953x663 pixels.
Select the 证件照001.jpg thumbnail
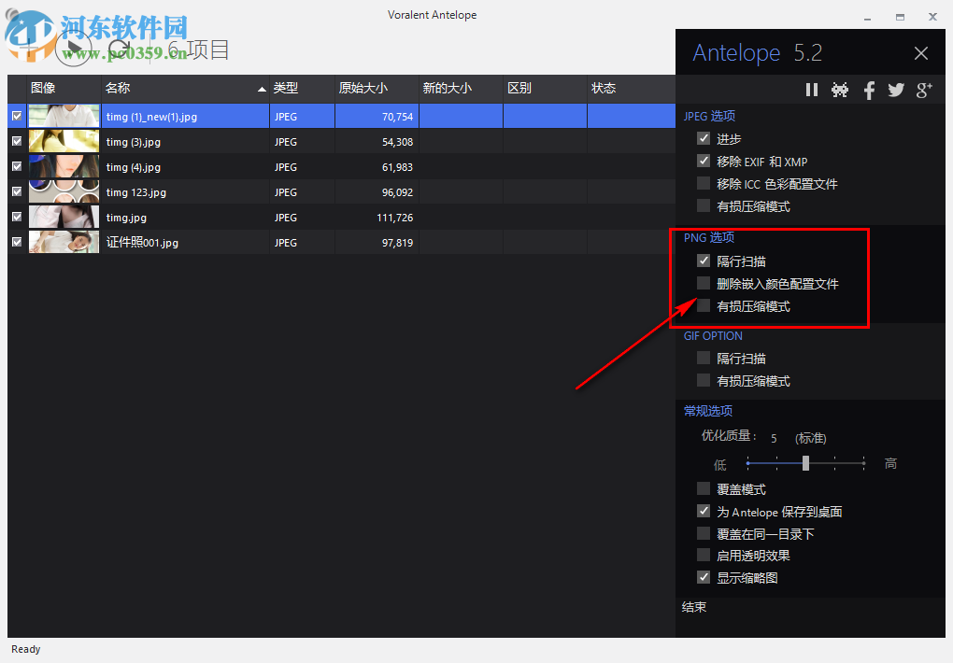pyautogui.click(x=63, y=242)
